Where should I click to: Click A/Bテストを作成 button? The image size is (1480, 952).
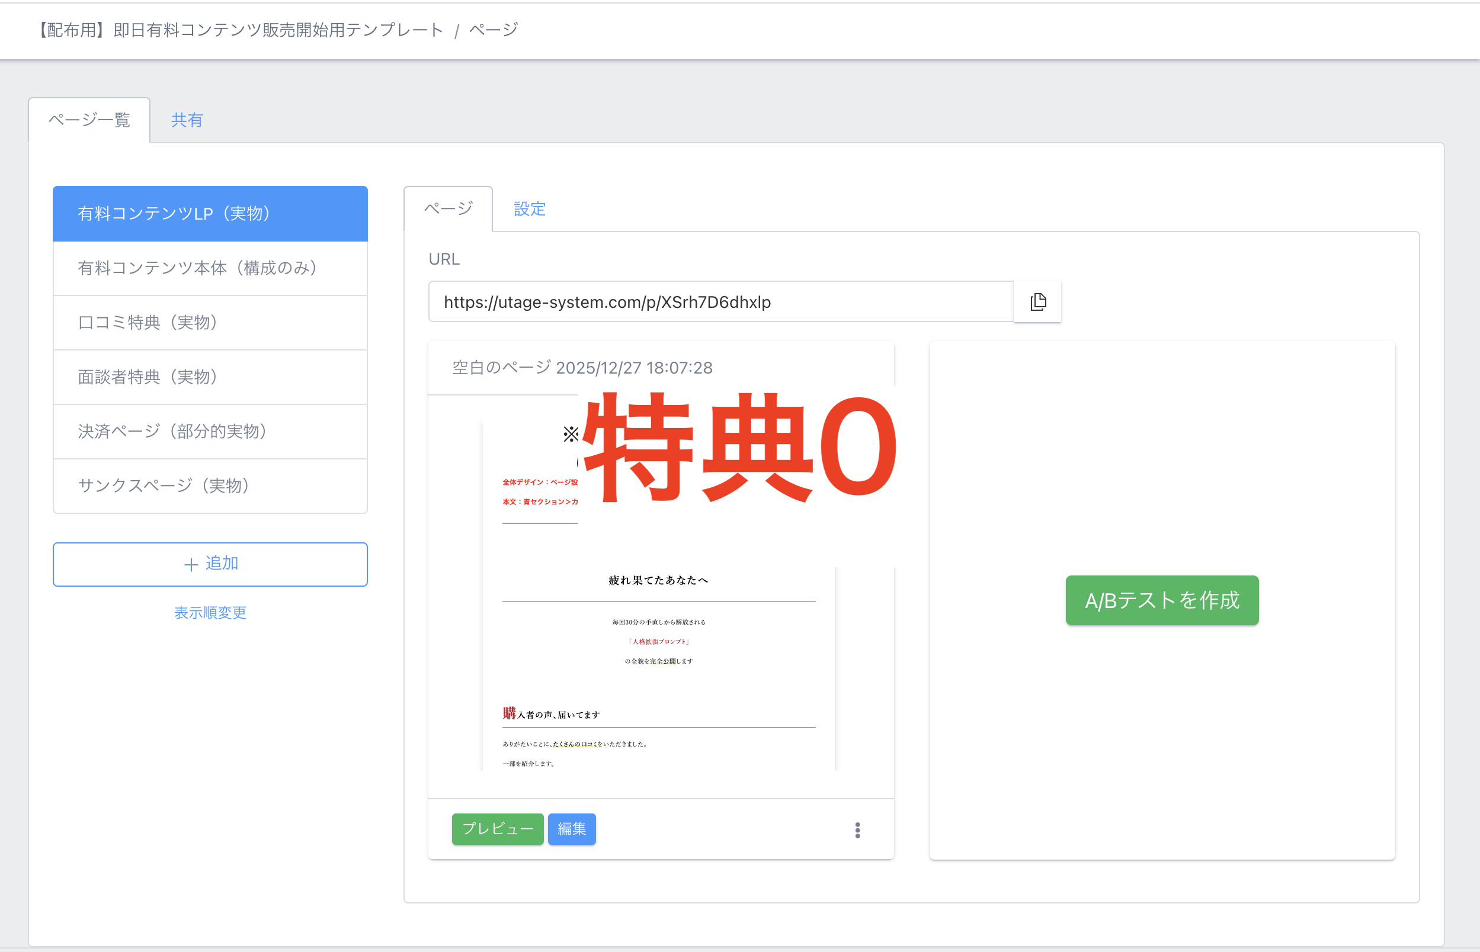coord(1161,600)
